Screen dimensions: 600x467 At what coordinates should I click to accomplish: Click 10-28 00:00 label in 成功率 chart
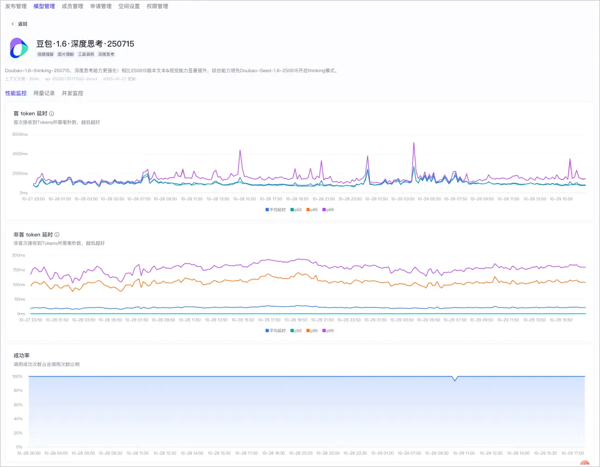point(29,453)
